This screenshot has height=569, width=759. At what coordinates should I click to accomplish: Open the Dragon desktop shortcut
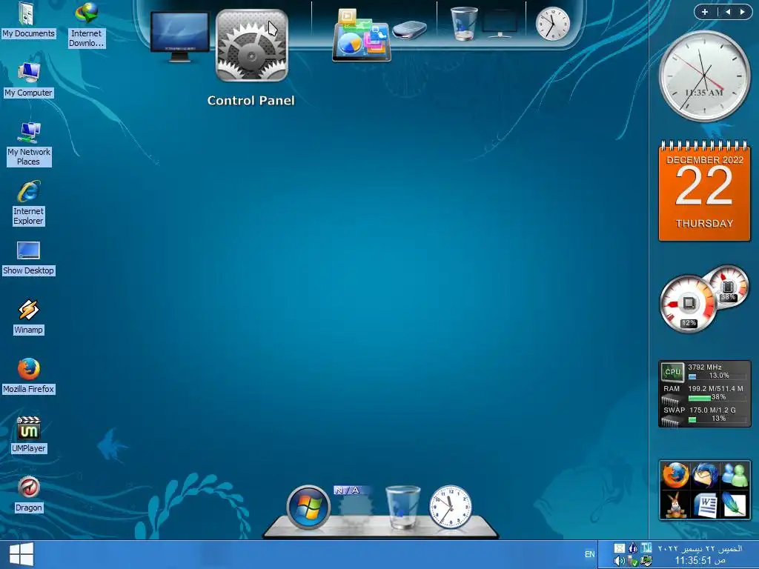pyautogui.click(x=29, y=494)
